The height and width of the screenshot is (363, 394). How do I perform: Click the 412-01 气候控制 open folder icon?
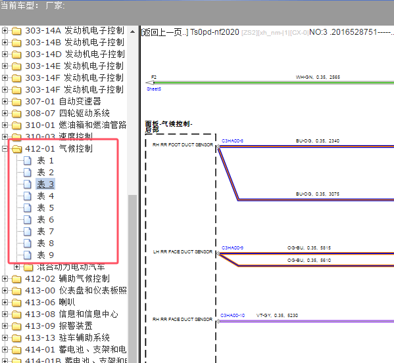coord(17,149)
